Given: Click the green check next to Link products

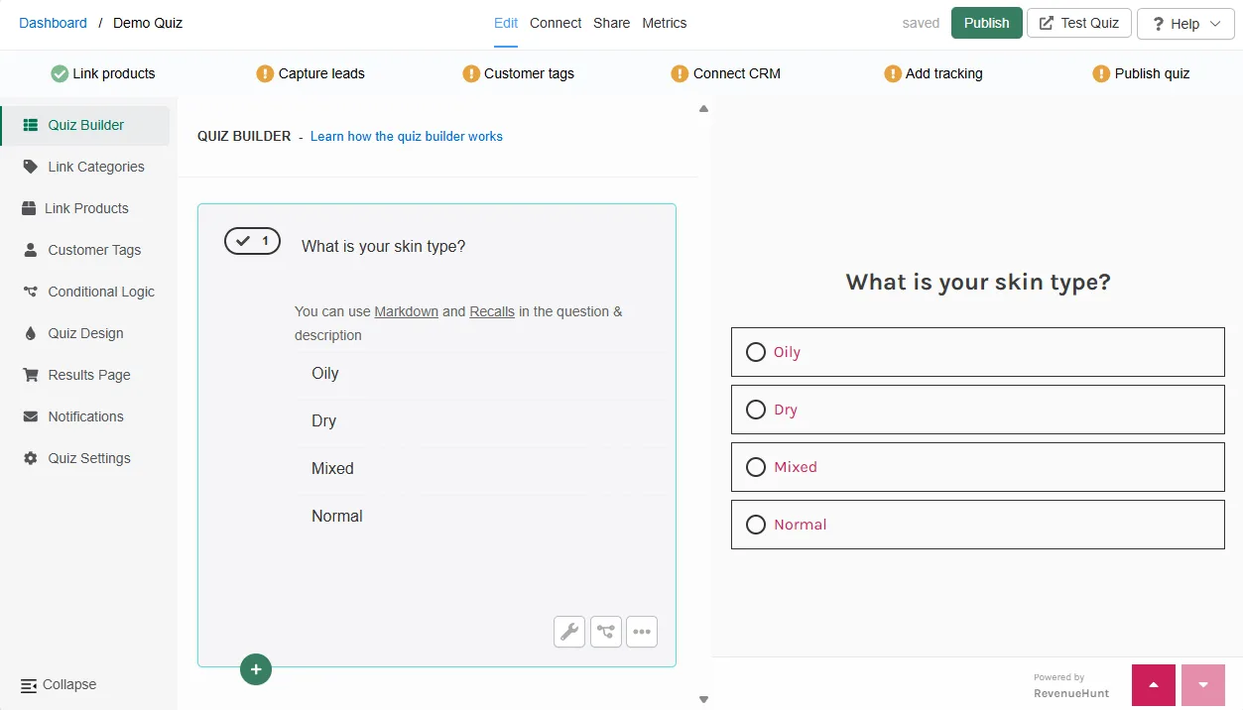Looking at the screenshot, I should [x=60, y=73].
